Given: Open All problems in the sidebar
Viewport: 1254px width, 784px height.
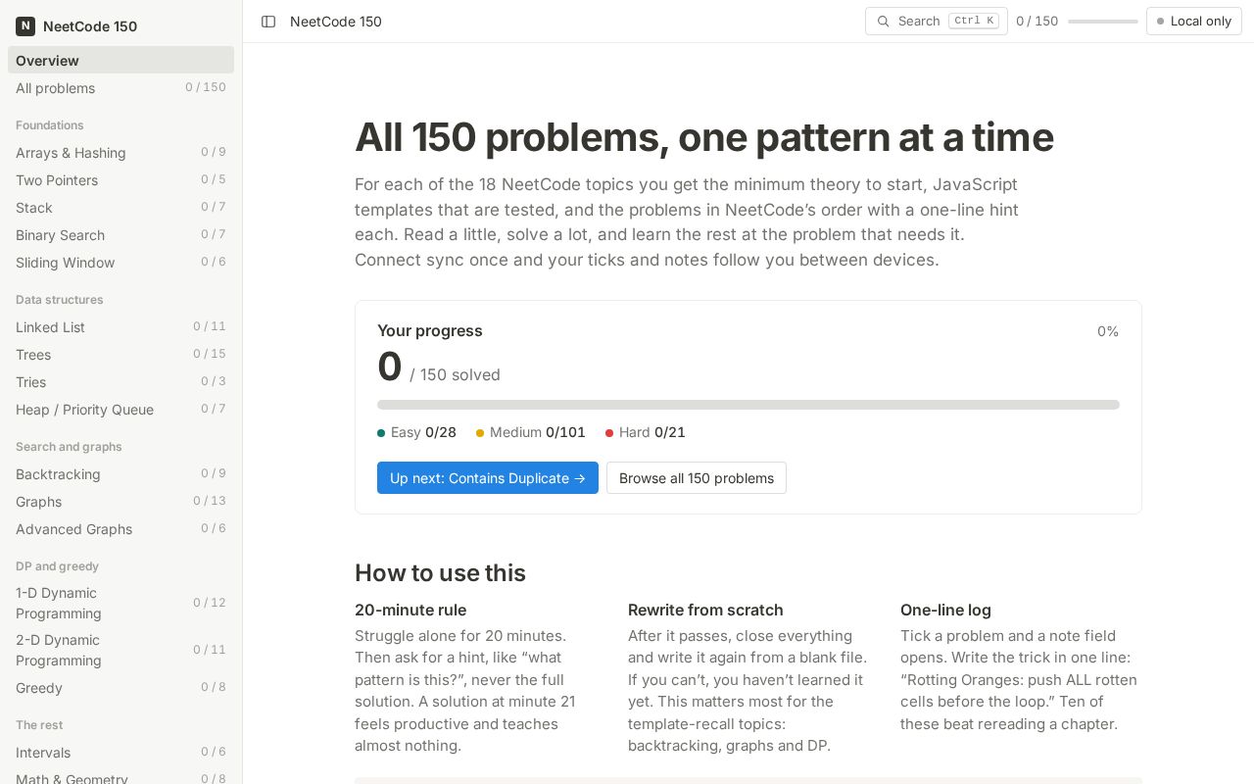Looking at the screenshot, I should pyautogui.click(x=121, y=88).
